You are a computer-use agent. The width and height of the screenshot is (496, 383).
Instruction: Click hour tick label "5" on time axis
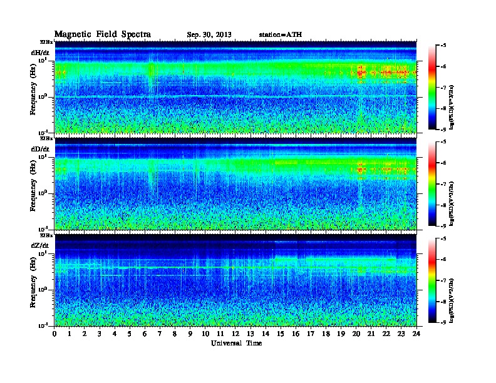(130, 334)
